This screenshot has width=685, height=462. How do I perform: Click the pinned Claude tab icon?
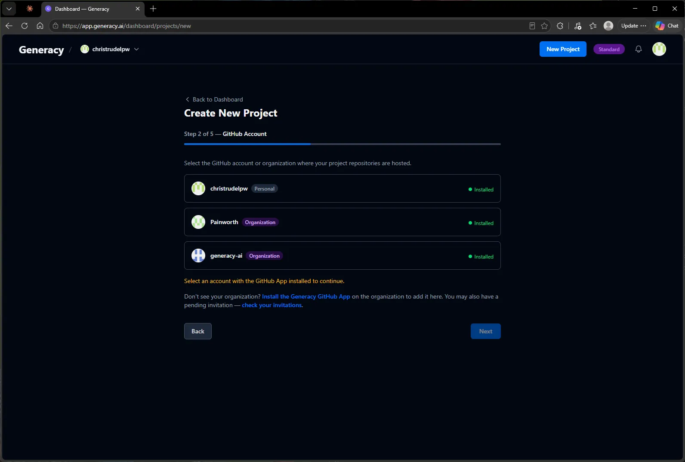coord(30,9)
